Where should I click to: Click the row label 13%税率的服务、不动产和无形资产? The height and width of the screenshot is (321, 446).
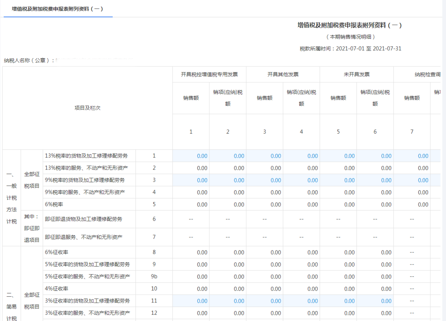(x=86, y=168)
